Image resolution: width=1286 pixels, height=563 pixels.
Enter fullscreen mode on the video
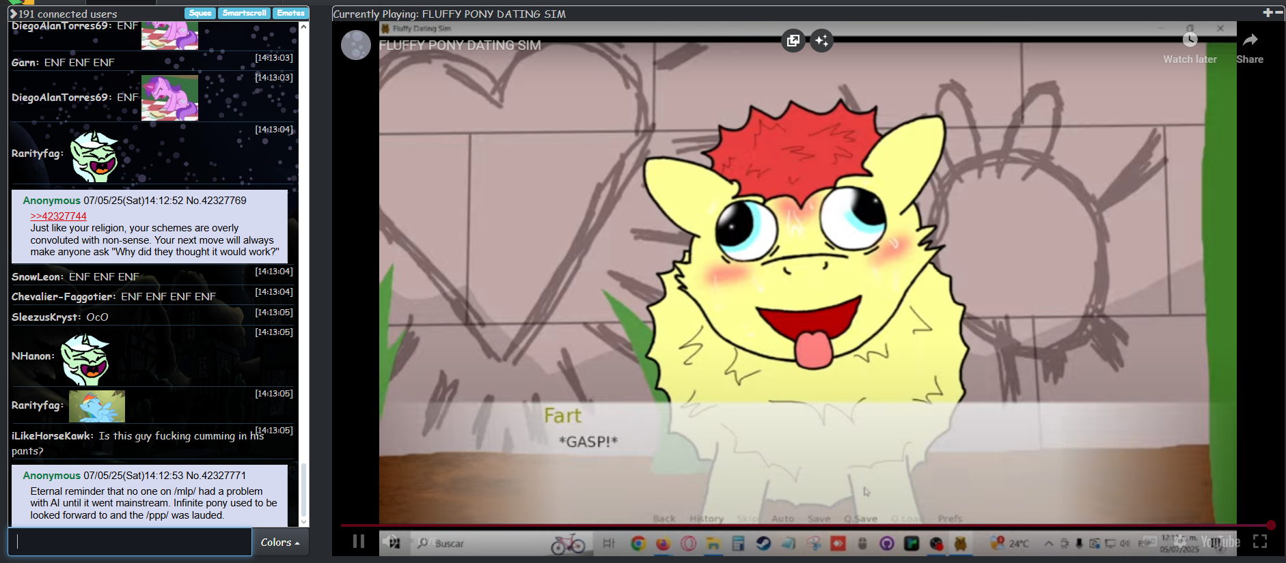[1260, 541]
